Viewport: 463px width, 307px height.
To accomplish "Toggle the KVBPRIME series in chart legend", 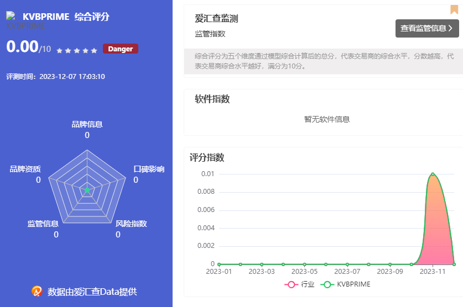I will click(x=346, y=284).
